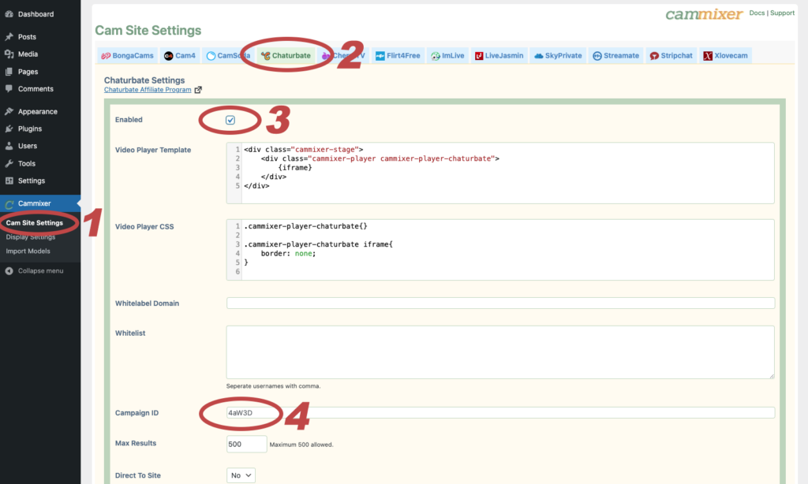
Task: Click the Flirt4Free tab icon
Action: point(380,56)
